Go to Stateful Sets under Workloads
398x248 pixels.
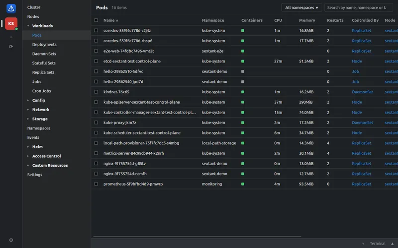[x=44, y=63]
